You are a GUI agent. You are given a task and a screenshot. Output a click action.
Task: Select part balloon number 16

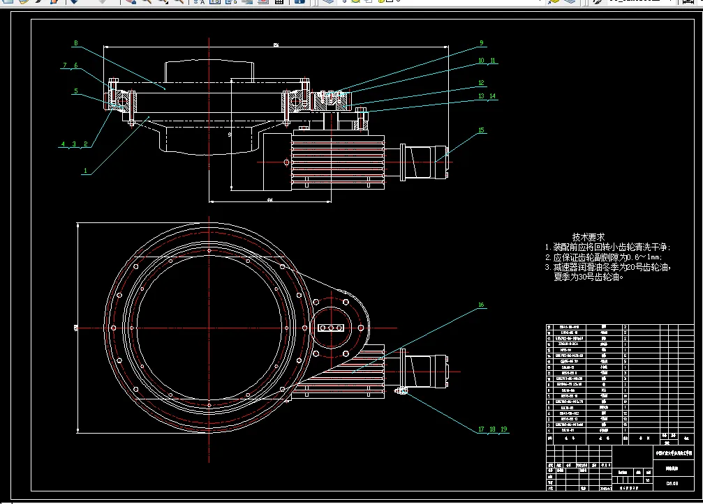[481, 305]
